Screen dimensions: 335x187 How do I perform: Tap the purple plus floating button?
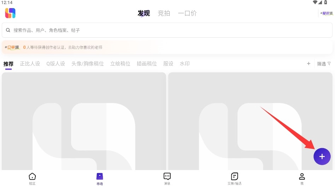[322, 157]
